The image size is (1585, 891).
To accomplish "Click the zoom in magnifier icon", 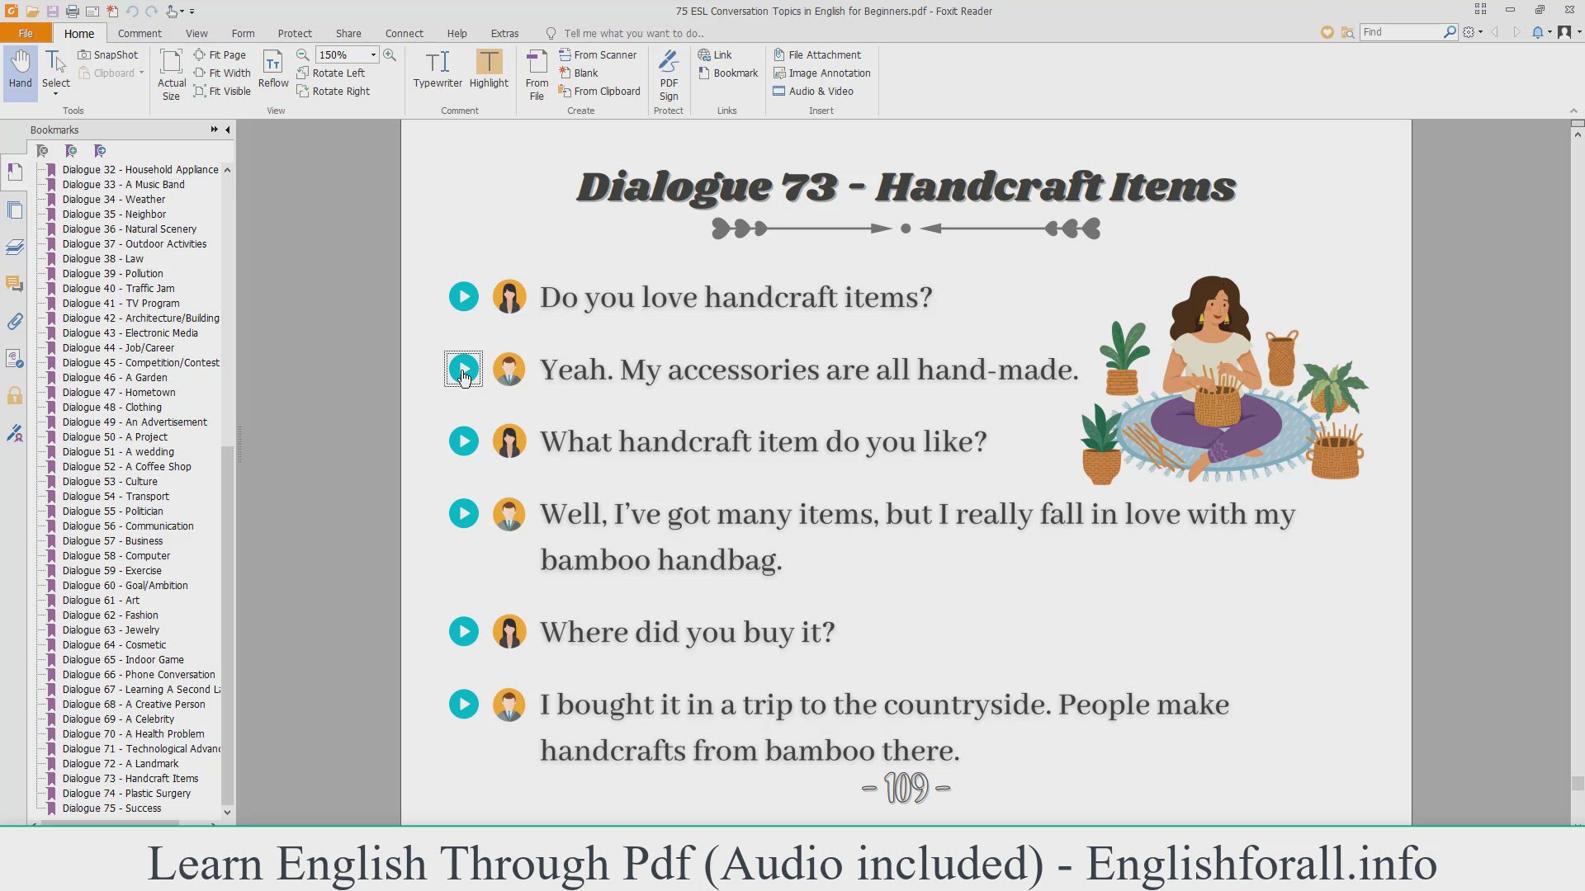I will coord(390,54).
